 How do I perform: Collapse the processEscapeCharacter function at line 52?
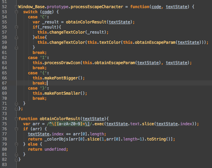coord(16,7)
